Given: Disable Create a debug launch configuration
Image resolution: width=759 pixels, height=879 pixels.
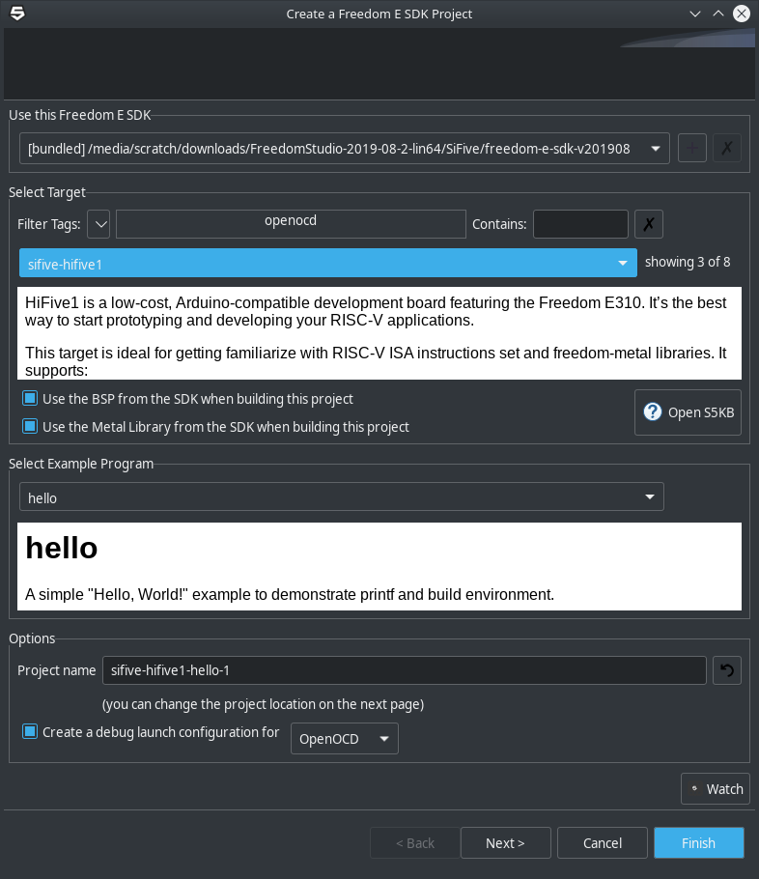Looking at the screenshot, I should click(30, 731).
